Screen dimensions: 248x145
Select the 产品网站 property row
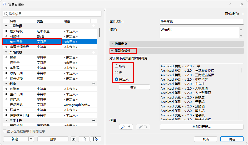point(50,105)
